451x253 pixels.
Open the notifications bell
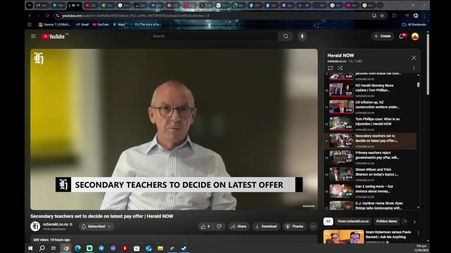tap(401, 36)
